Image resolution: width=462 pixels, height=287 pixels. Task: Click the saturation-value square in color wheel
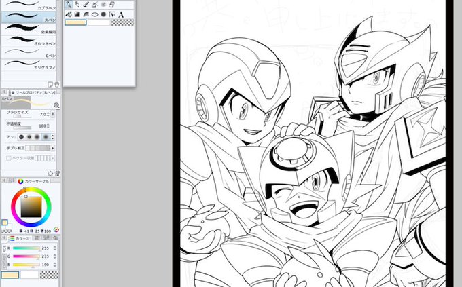tap(31, 207)
